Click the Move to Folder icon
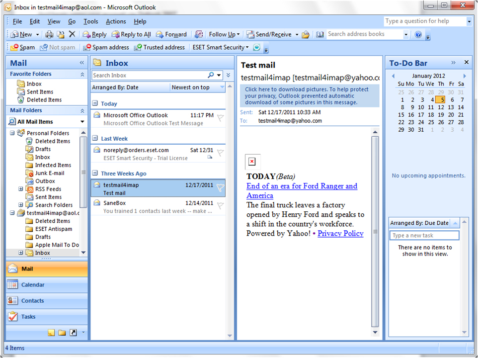The image size is (478, 358). point(61,34)
